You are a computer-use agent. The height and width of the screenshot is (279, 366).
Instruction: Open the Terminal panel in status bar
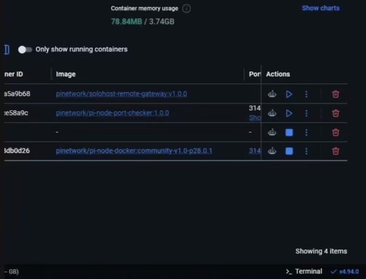(304, 271)
